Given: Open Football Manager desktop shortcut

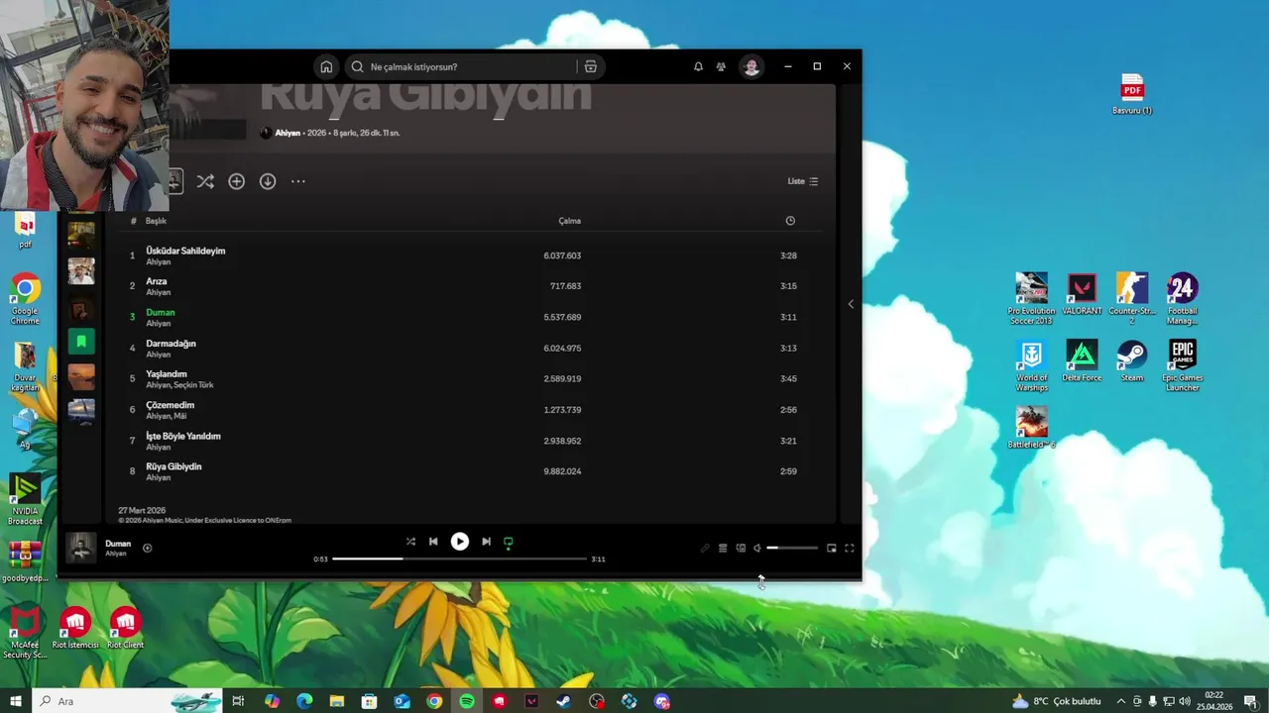Looking at the screenshot, I should click(1183, 298).
